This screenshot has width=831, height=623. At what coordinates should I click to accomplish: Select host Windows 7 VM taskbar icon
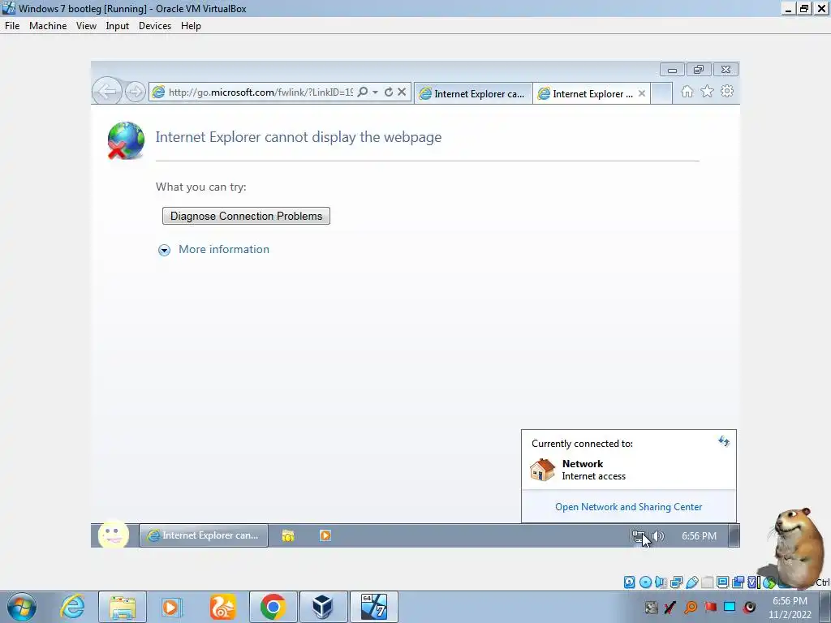tap(373, 607)
